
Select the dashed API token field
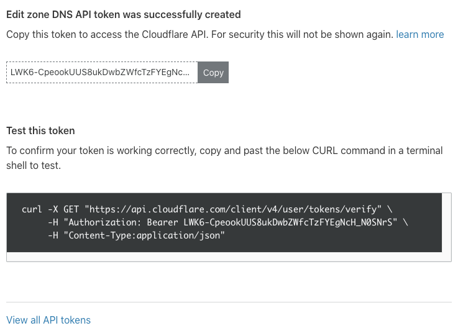coord(101,73)
